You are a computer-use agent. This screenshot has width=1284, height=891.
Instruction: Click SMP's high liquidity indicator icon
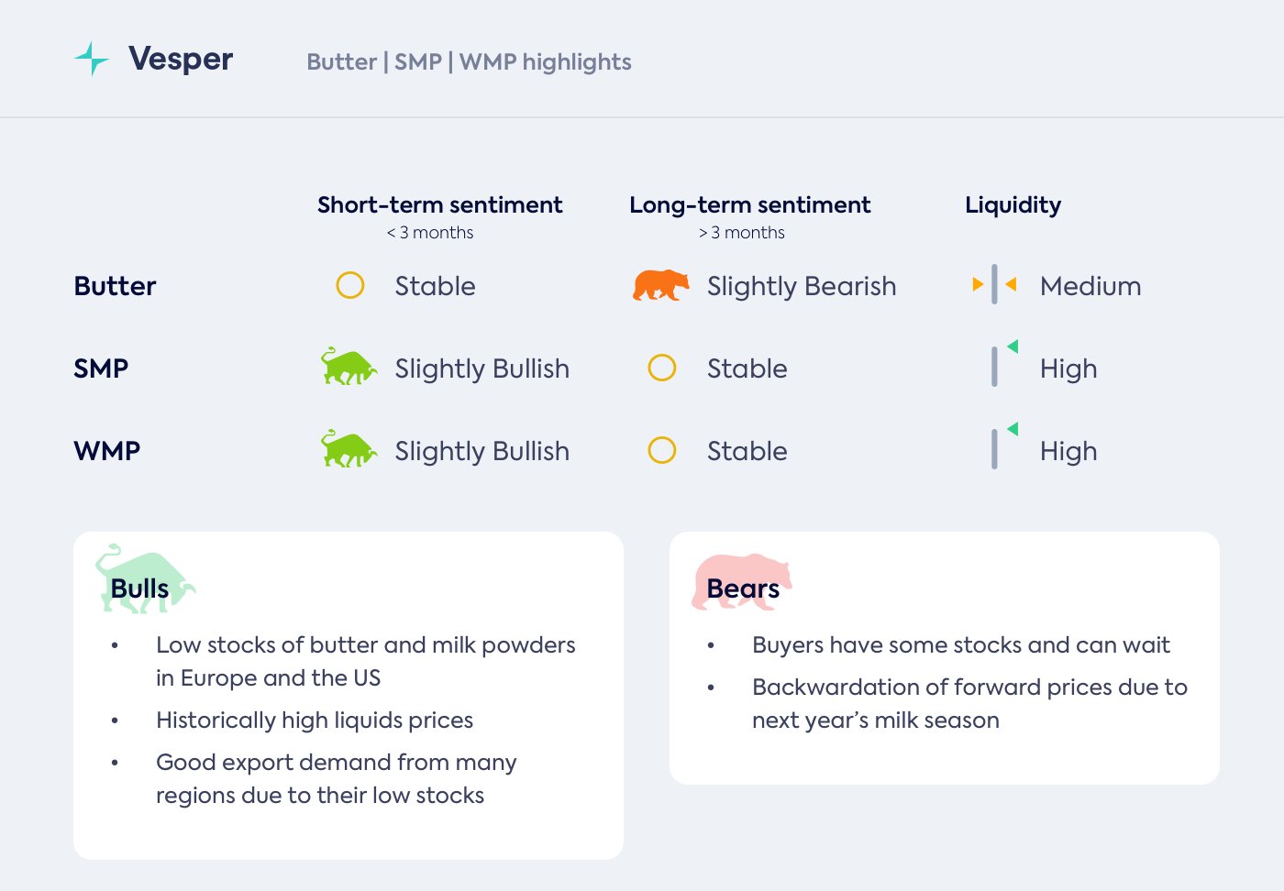pyautogui.click(x=1002, y=364)
